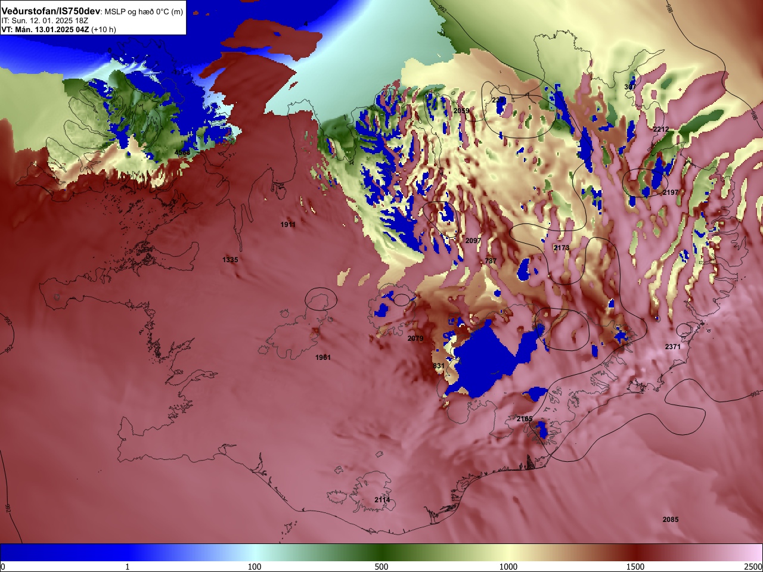The height and width of the screenshot is (572, 763).
Task: Click the Veðurstofan/IS750dev title text
Action: 51,11
